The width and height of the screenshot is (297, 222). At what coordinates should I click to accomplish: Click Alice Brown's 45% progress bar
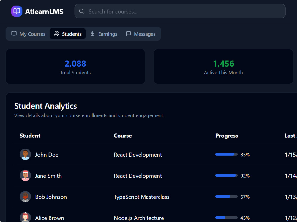[226, 218]
